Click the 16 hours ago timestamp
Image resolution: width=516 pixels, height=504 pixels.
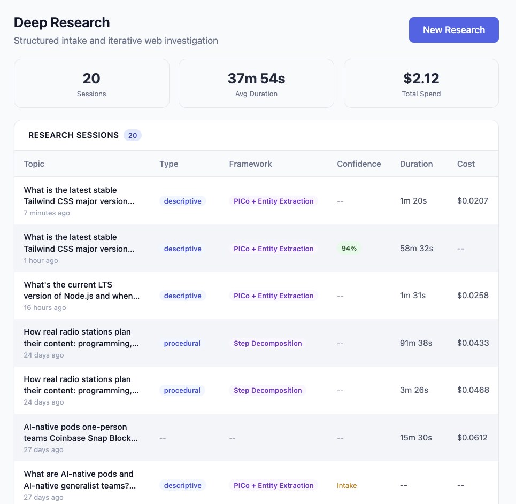tap(45, 308)
